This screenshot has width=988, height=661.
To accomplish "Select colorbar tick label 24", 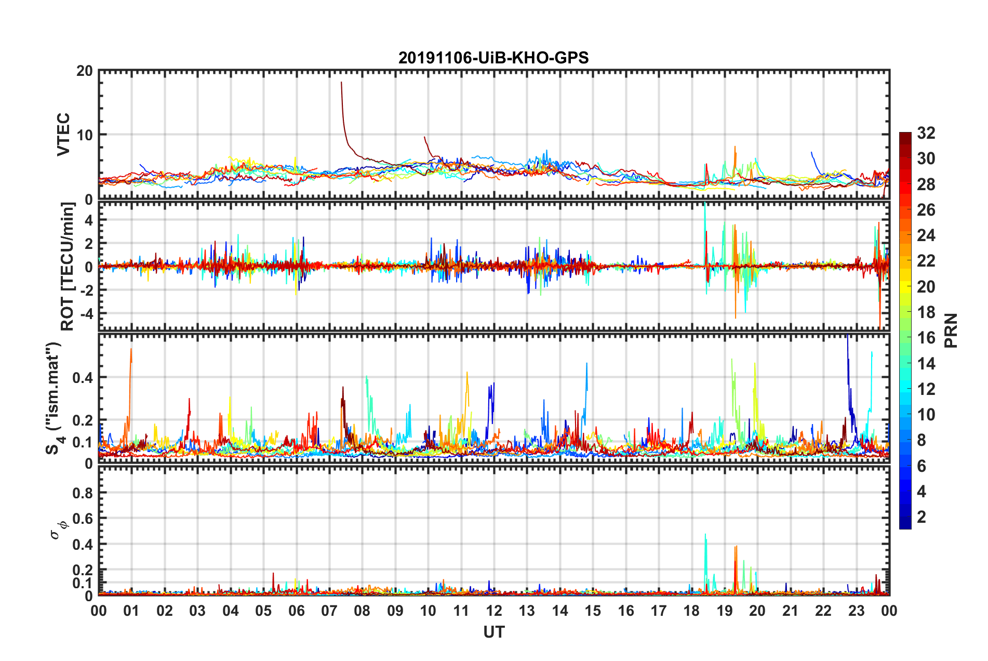I will [x=926, y=235].
